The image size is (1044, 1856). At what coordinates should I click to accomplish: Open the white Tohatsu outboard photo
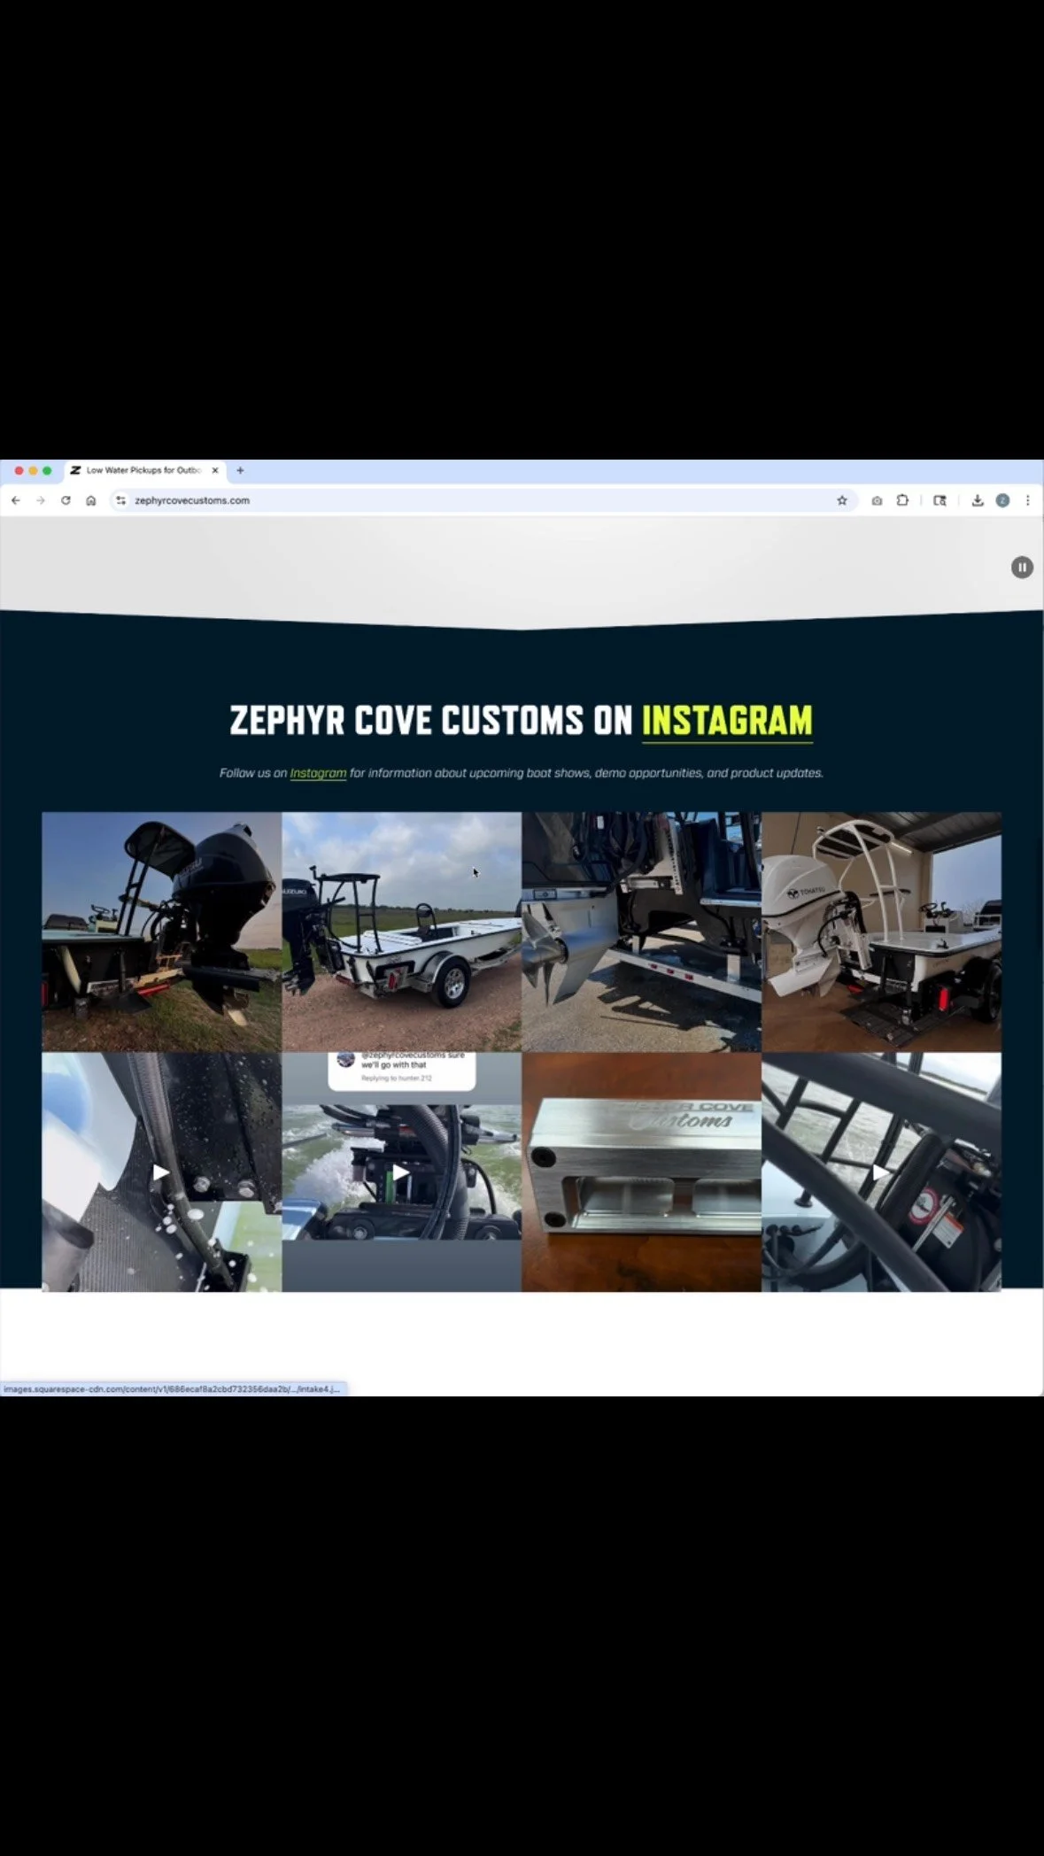881,932
